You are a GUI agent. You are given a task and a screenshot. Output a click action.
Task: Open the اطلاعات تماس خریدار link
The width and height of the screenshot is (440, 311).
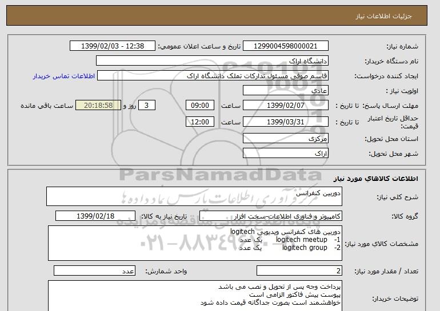(x=64, y=76)
